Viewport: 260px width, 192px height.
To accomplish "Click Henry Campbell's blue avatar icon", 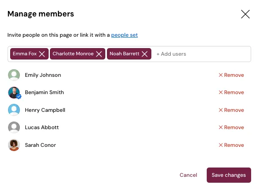I will pos(14,110).
